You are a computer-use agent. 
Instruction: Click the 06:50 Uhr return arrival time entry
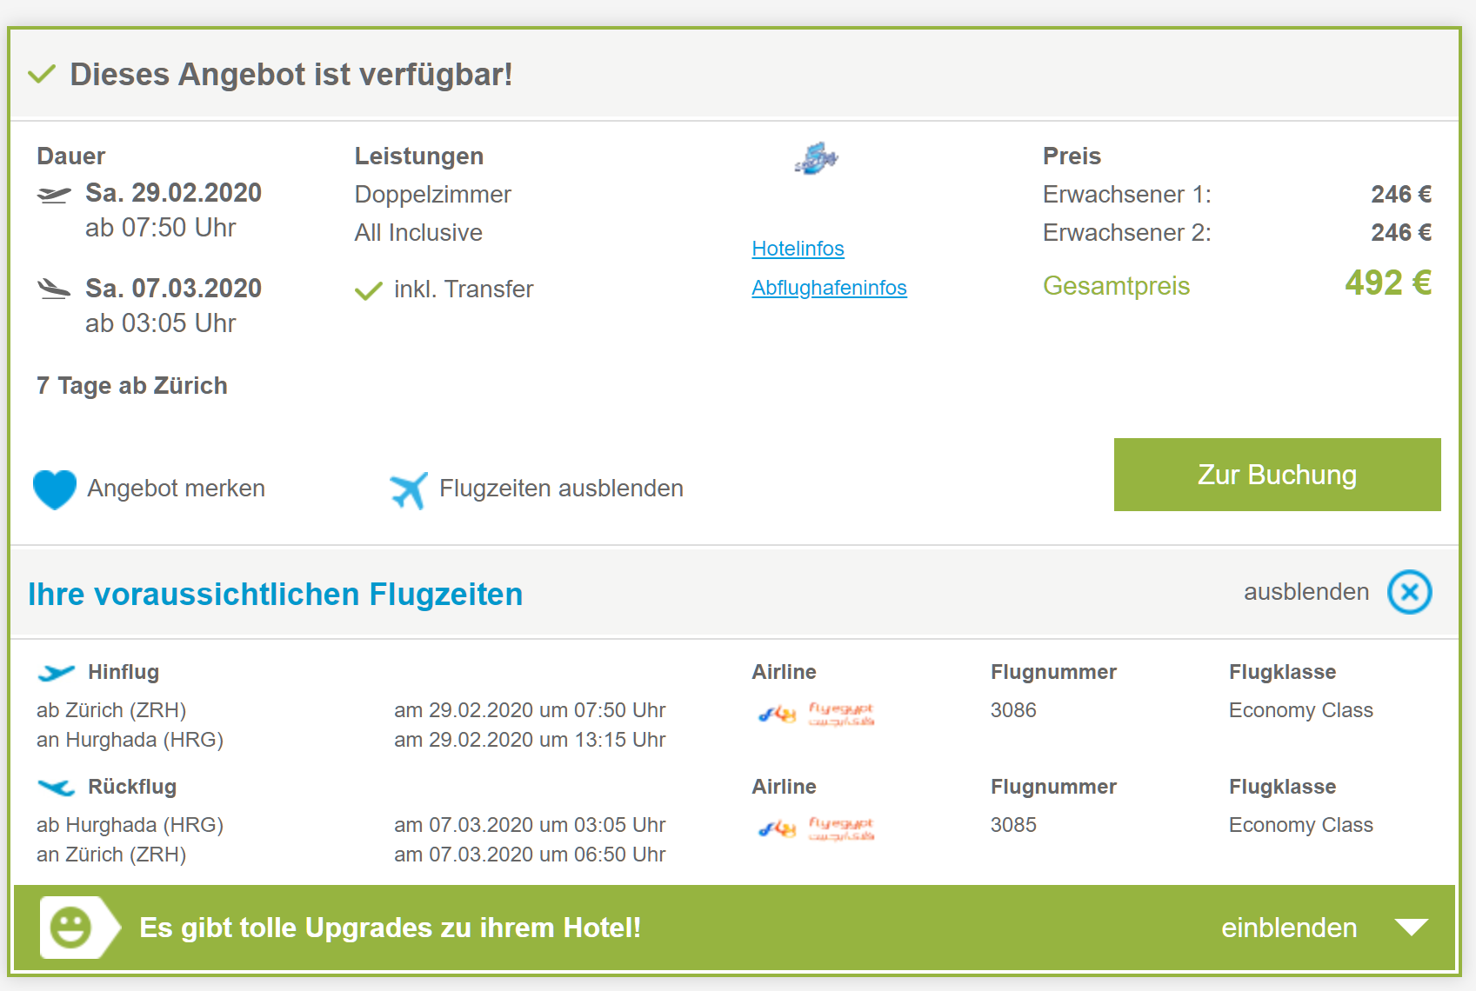coord(530,855)
